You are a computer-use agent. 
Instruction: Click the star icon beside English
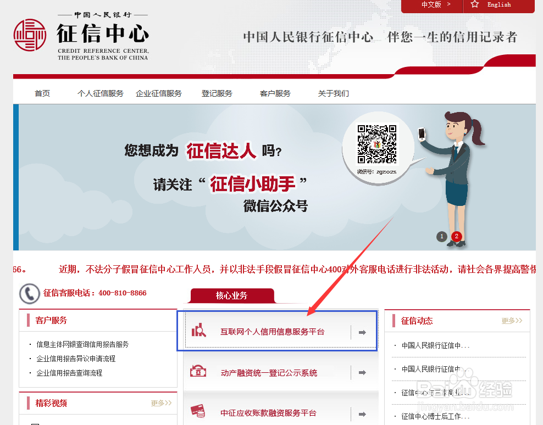474,4
